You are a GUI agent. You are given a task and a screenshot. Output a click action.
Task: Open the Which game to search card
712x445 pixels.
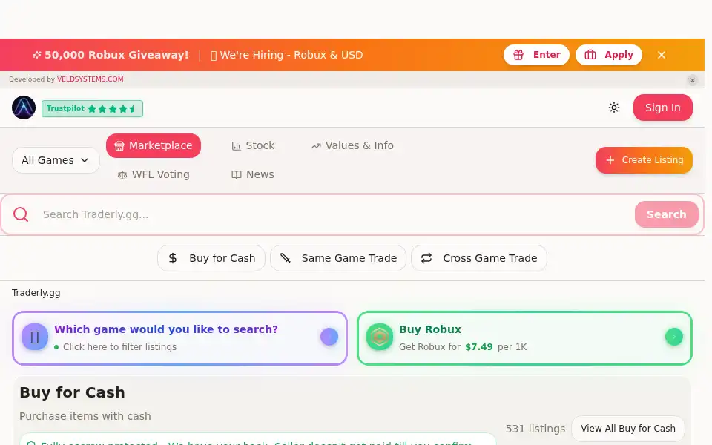pyautogui.click(x=179, y=338)
